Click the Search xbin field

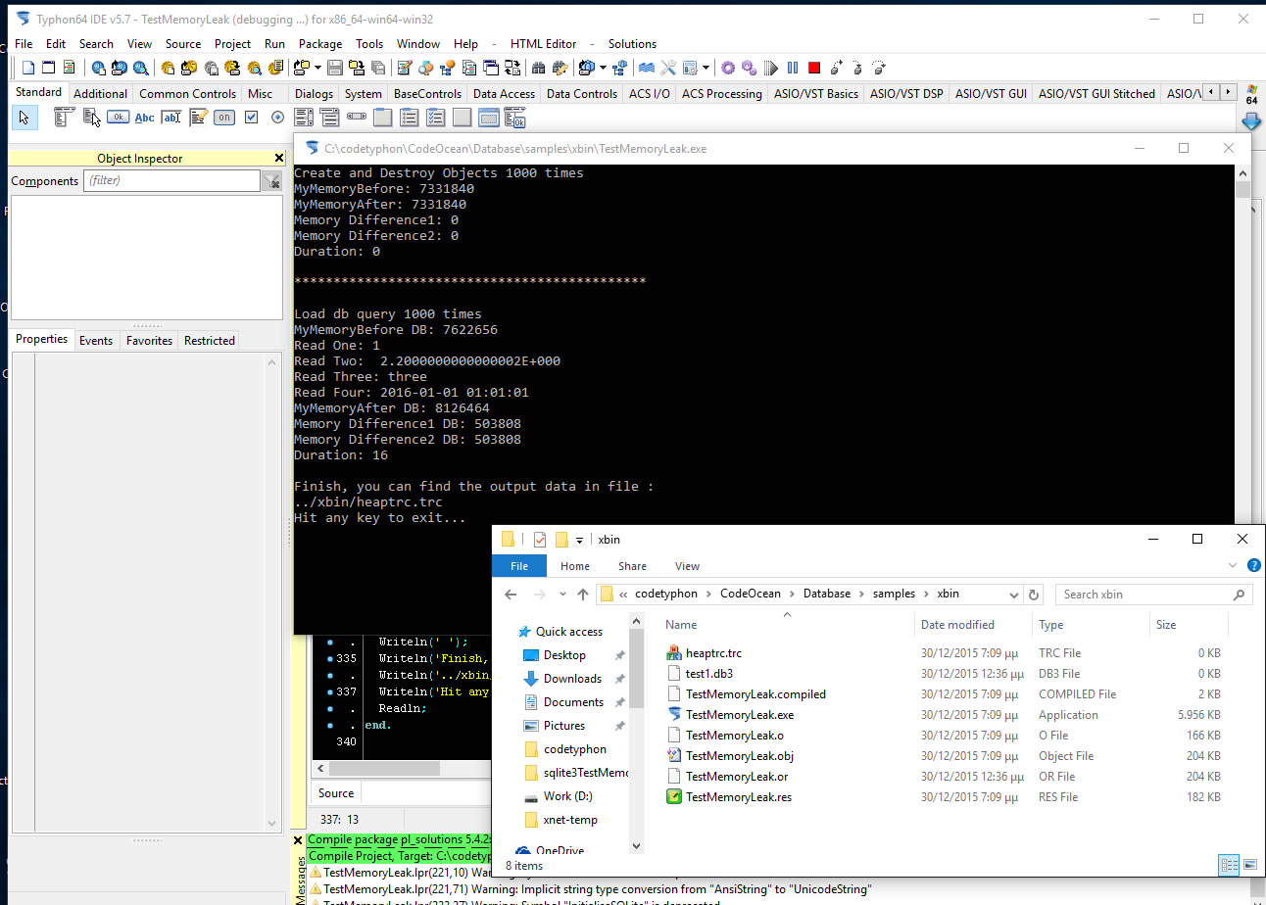[x=1154, y=595]
